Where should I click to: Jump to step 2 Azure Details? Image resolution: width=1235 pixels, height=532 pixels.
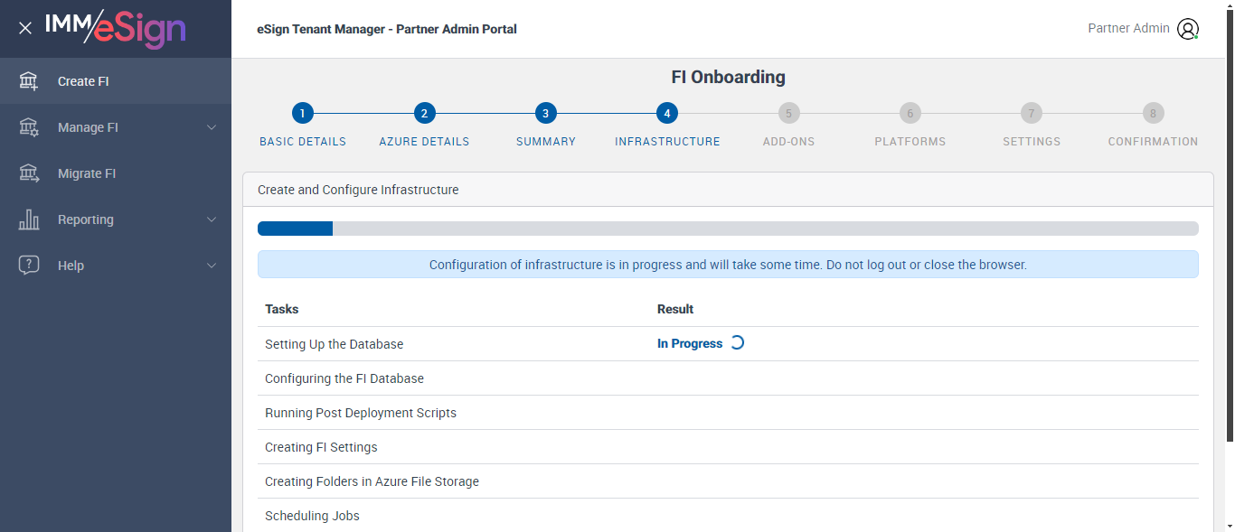424,114
